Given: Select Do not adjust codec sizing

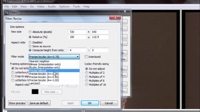Looking at the screenshot, I should [87, 69].
